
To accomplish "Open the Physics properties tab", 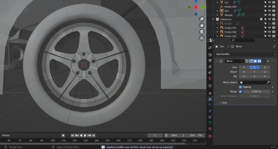I will 210,111.
